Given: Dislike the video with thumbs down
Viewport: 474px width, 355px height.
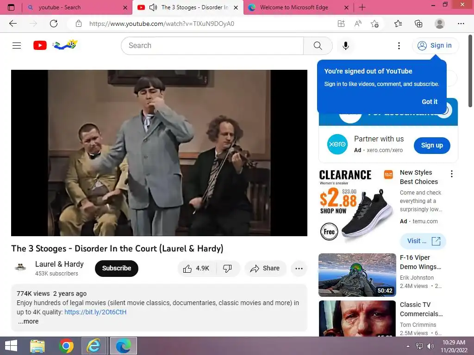Looking at the screenshot, I should (228, 269).
